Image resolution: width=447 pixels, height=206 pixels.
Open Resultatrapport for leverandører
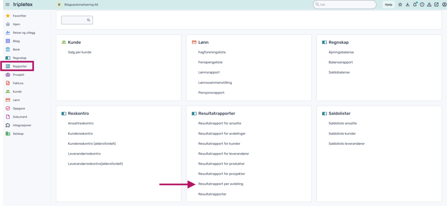224,154
